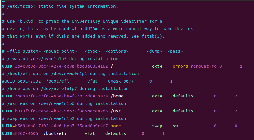The height and width of the screenshot is (140, 254).
Task: Click the <mount point> column header
Action: pos(60,51)
